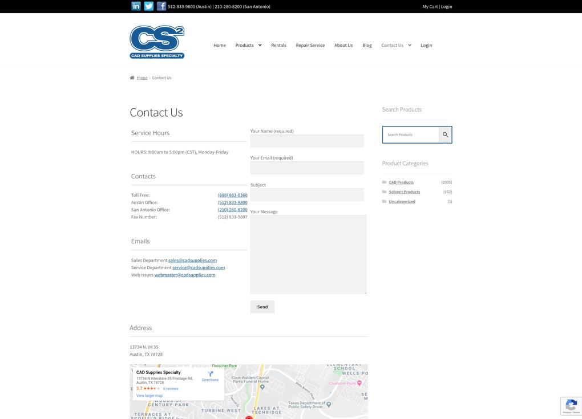Click the top bar Austin phone number text
This screenshot has width=582, height=419.
point(189,7)
